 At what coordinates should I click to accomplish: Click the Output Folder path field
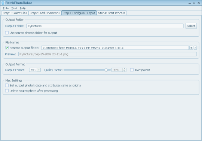click(x=105, y=26)
